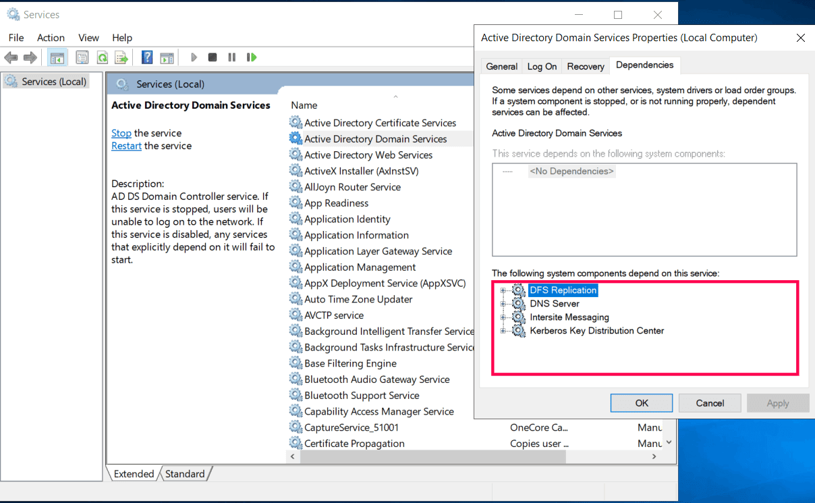Toggle the Show/Hide Action Pane icon
815x503 pixels.
point(167,57)
